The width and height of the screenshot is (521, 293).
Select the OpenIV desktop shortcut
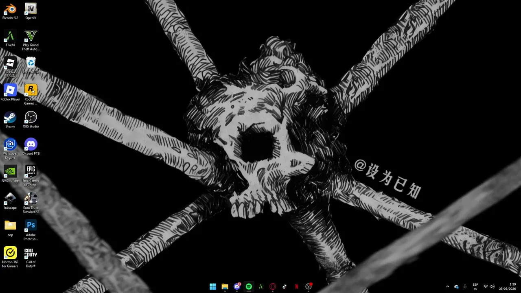(x=31, y=11)
